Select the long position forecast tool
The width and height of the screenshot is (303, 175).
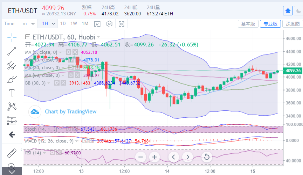(x=12, y=121)
